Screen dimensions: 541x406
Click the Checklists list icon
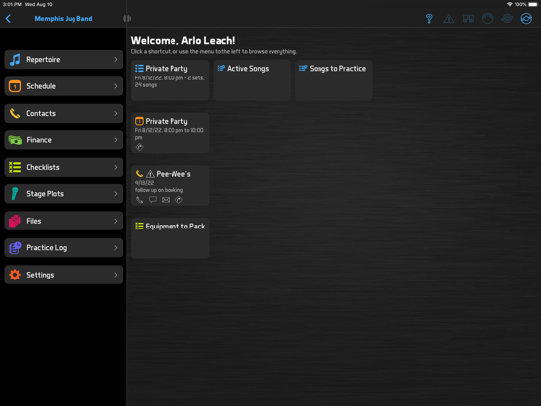15,167
